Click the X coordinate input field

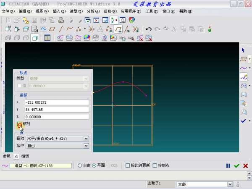(57, 102)
